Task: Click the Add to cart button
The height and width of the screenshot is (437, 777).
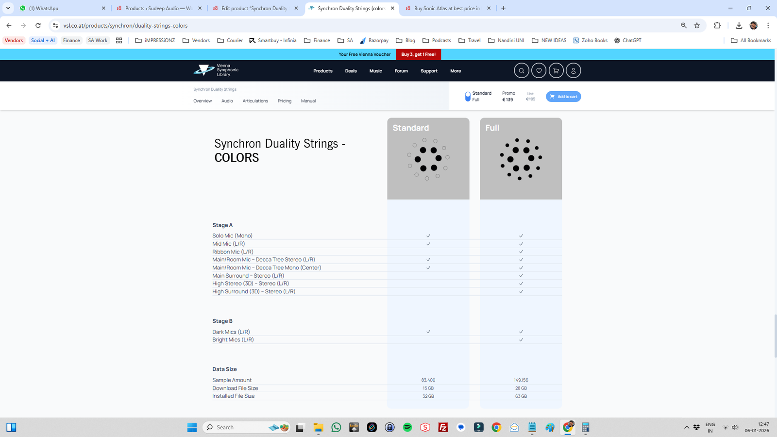Action: (x=563, y=97)
